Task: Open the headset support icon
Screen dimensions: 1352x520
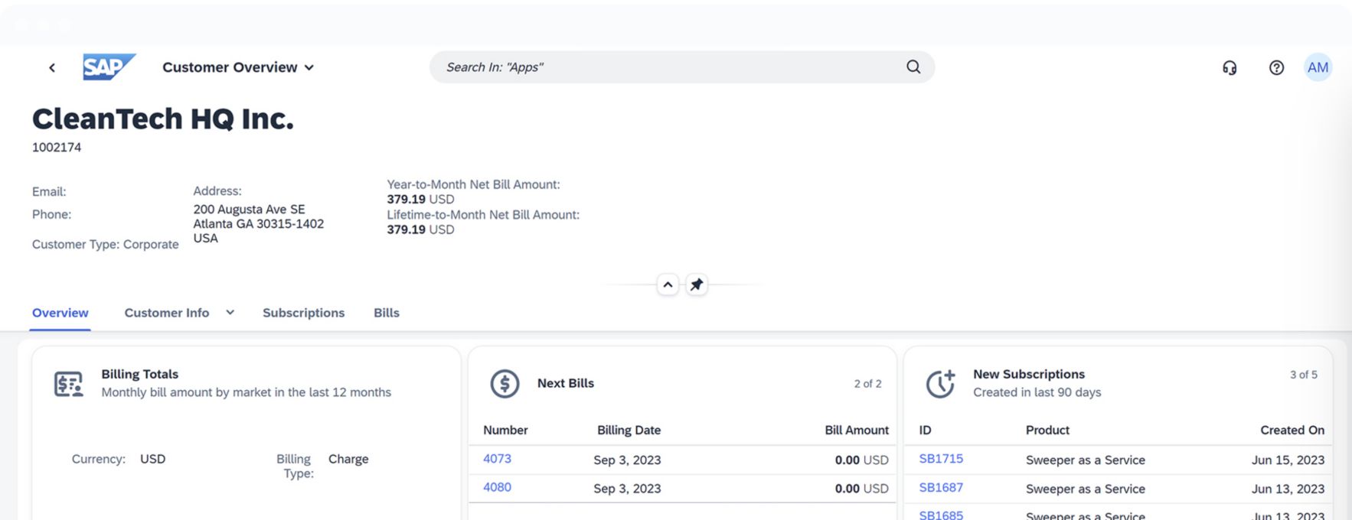Action: click(x=1230, y=67)
